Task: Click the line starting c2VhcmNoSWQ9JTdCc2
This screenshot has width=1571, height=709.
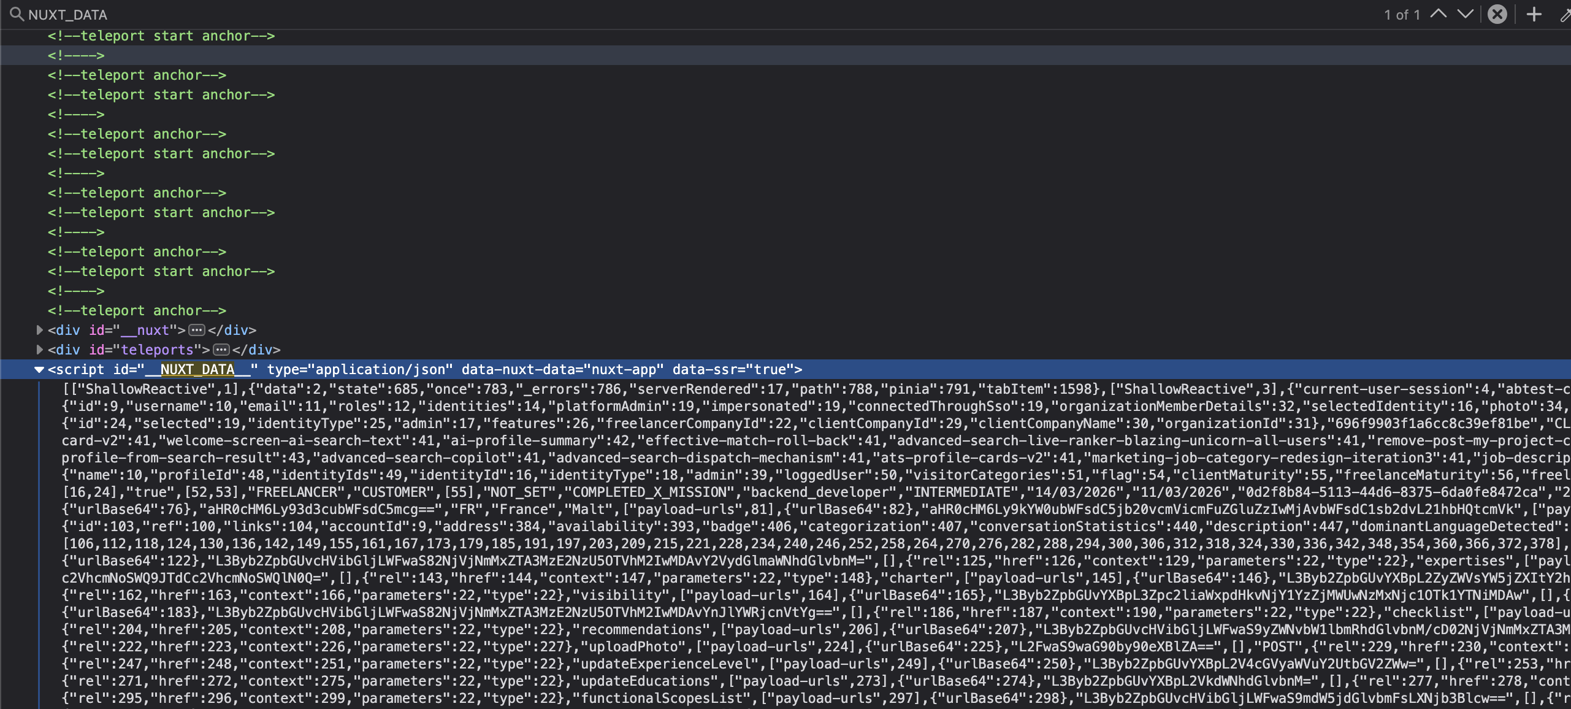Action: point(816,578)
